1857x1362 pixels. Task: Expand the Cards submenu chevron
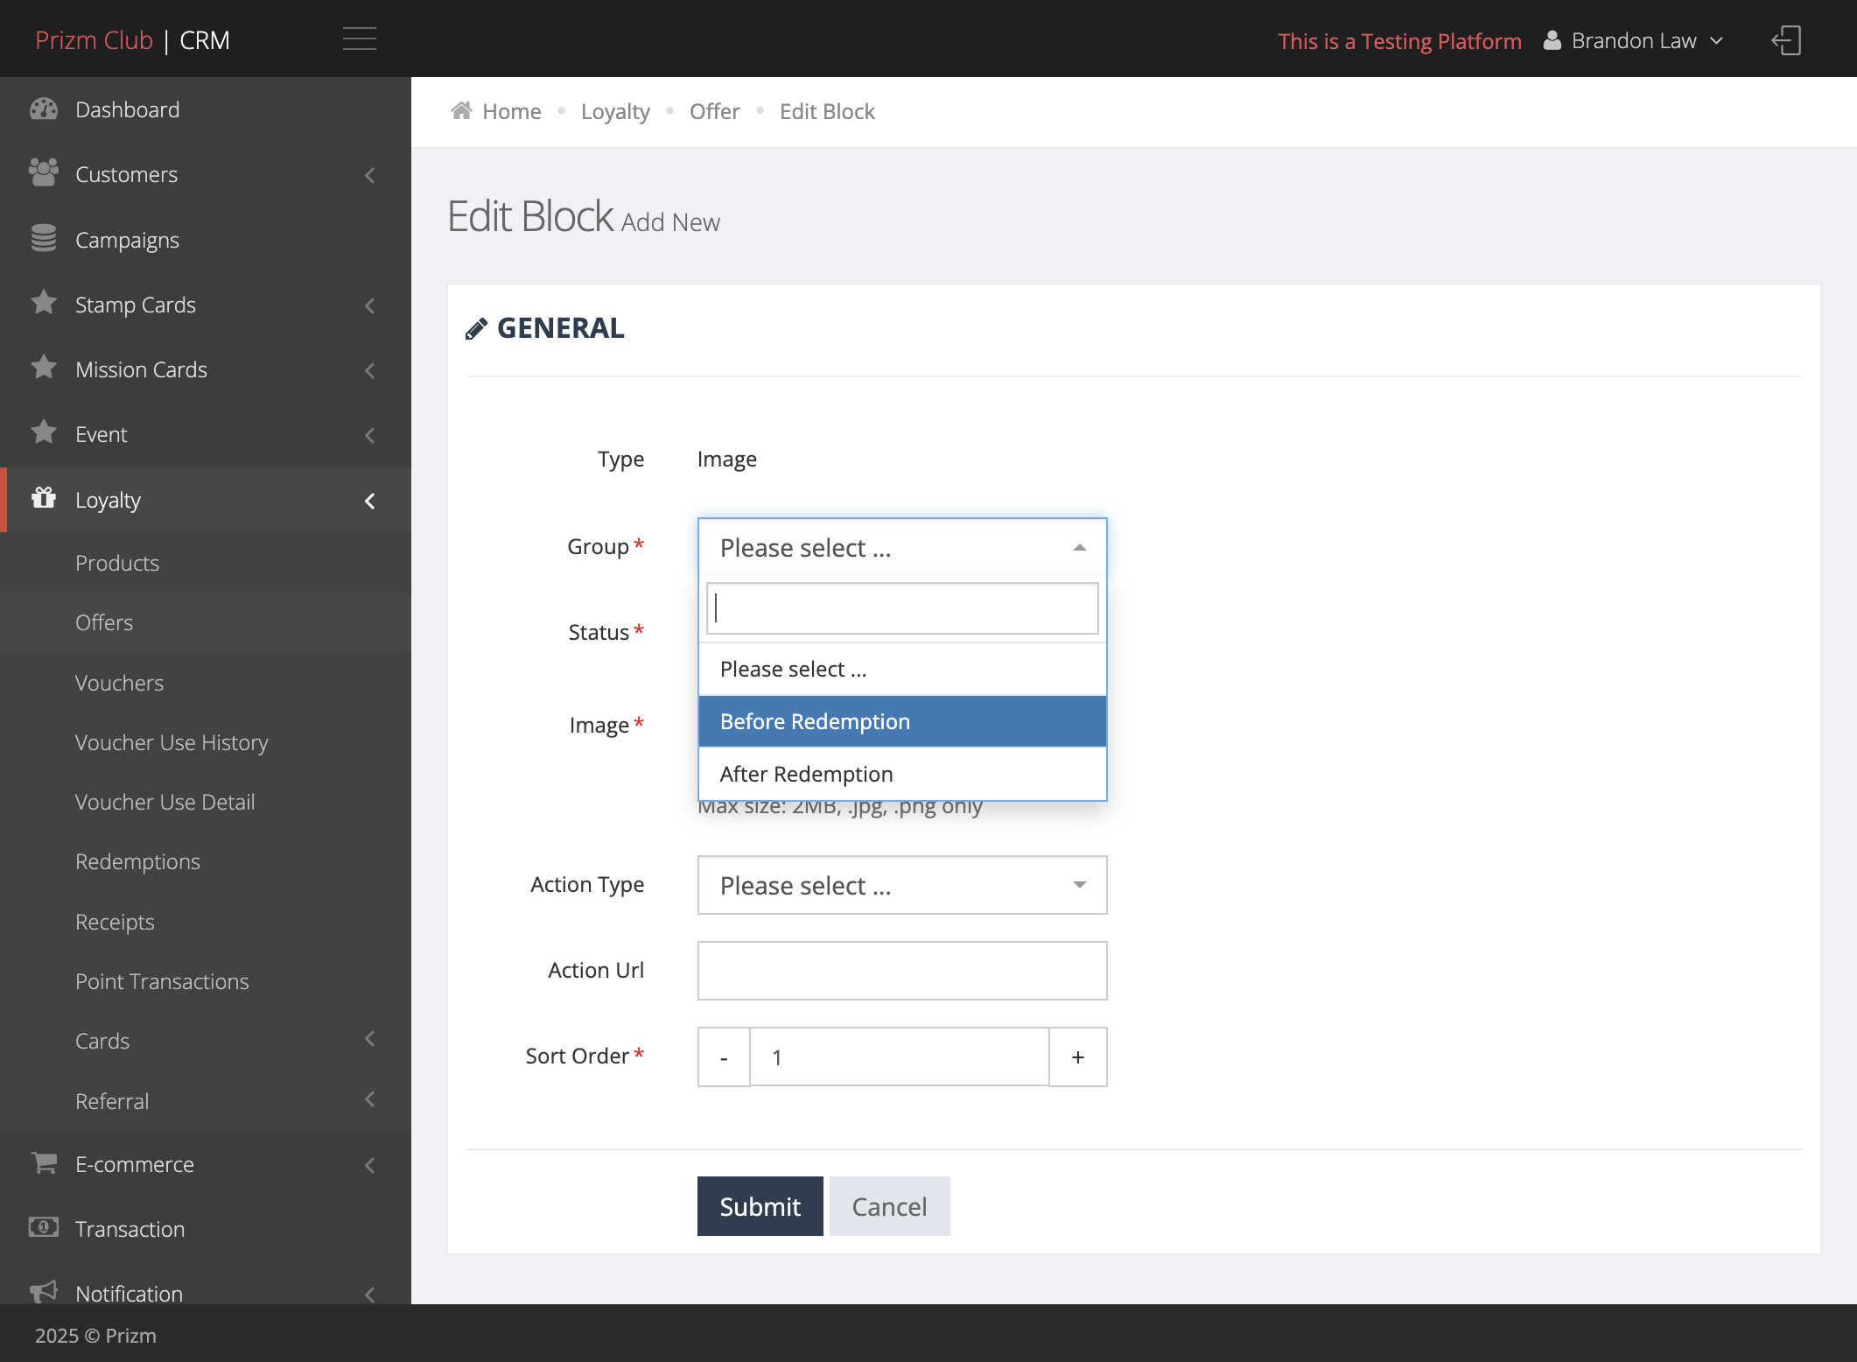click(370, 1039)
